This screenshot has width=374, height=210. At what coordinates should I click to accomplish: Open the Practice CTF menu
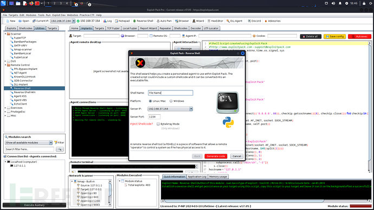click(87, 15)
